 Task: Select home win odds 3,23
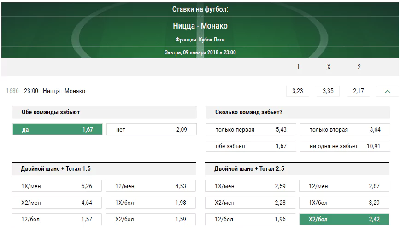coord(297,91)
